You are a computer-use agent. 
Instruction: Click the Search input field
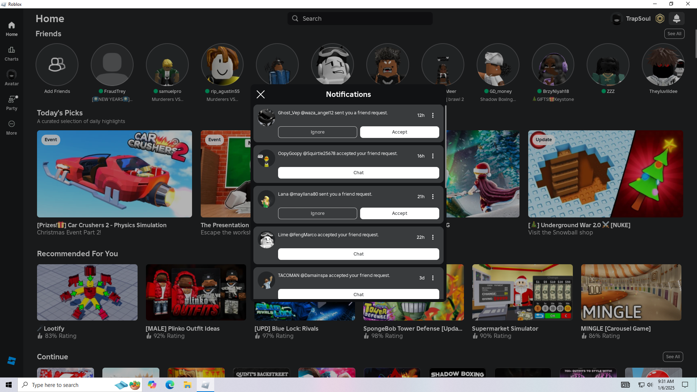pos(363,19)
